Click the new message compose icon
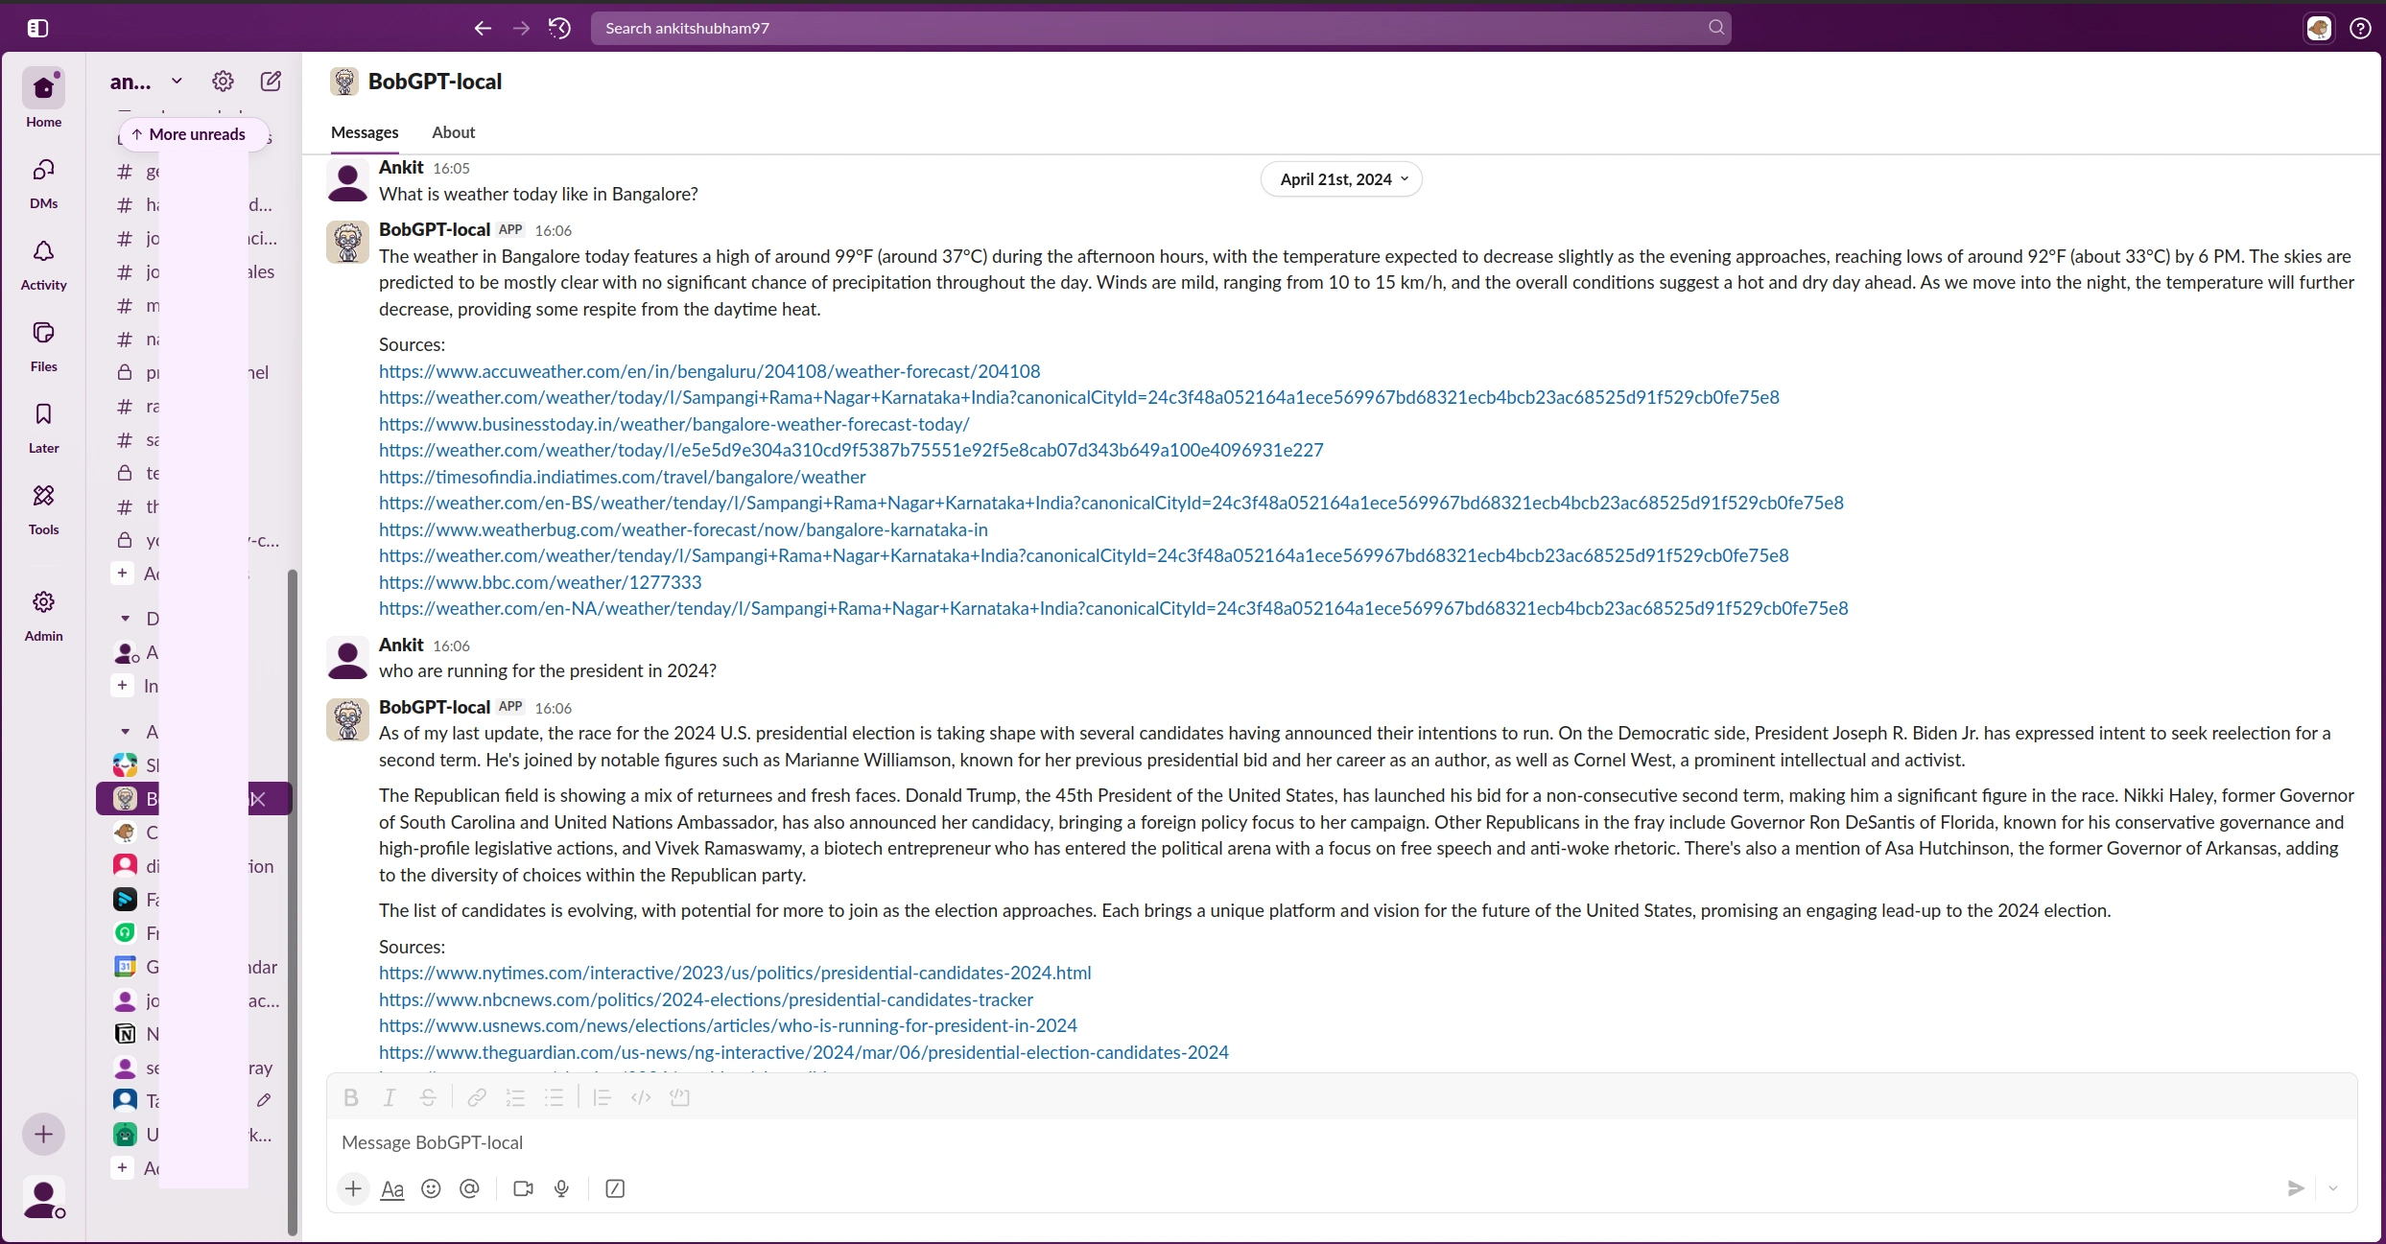Image resolution: width=2386 pixels, height=1244 pixels. 271,82
